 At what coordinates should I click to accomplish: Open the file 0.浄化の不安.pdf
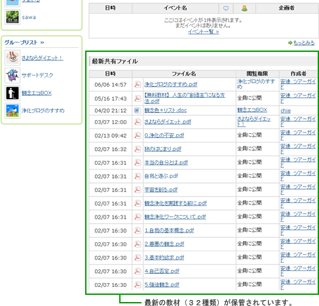coord(164,135)
